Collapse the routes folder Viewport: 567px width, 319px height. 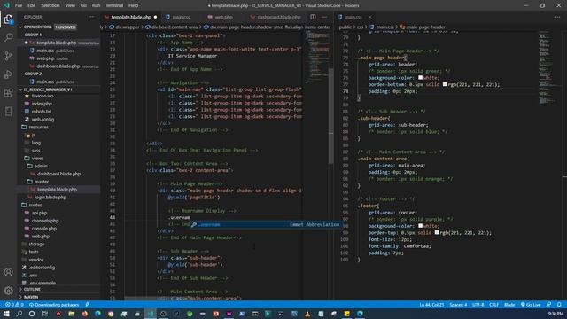click(x=35, y=205)
